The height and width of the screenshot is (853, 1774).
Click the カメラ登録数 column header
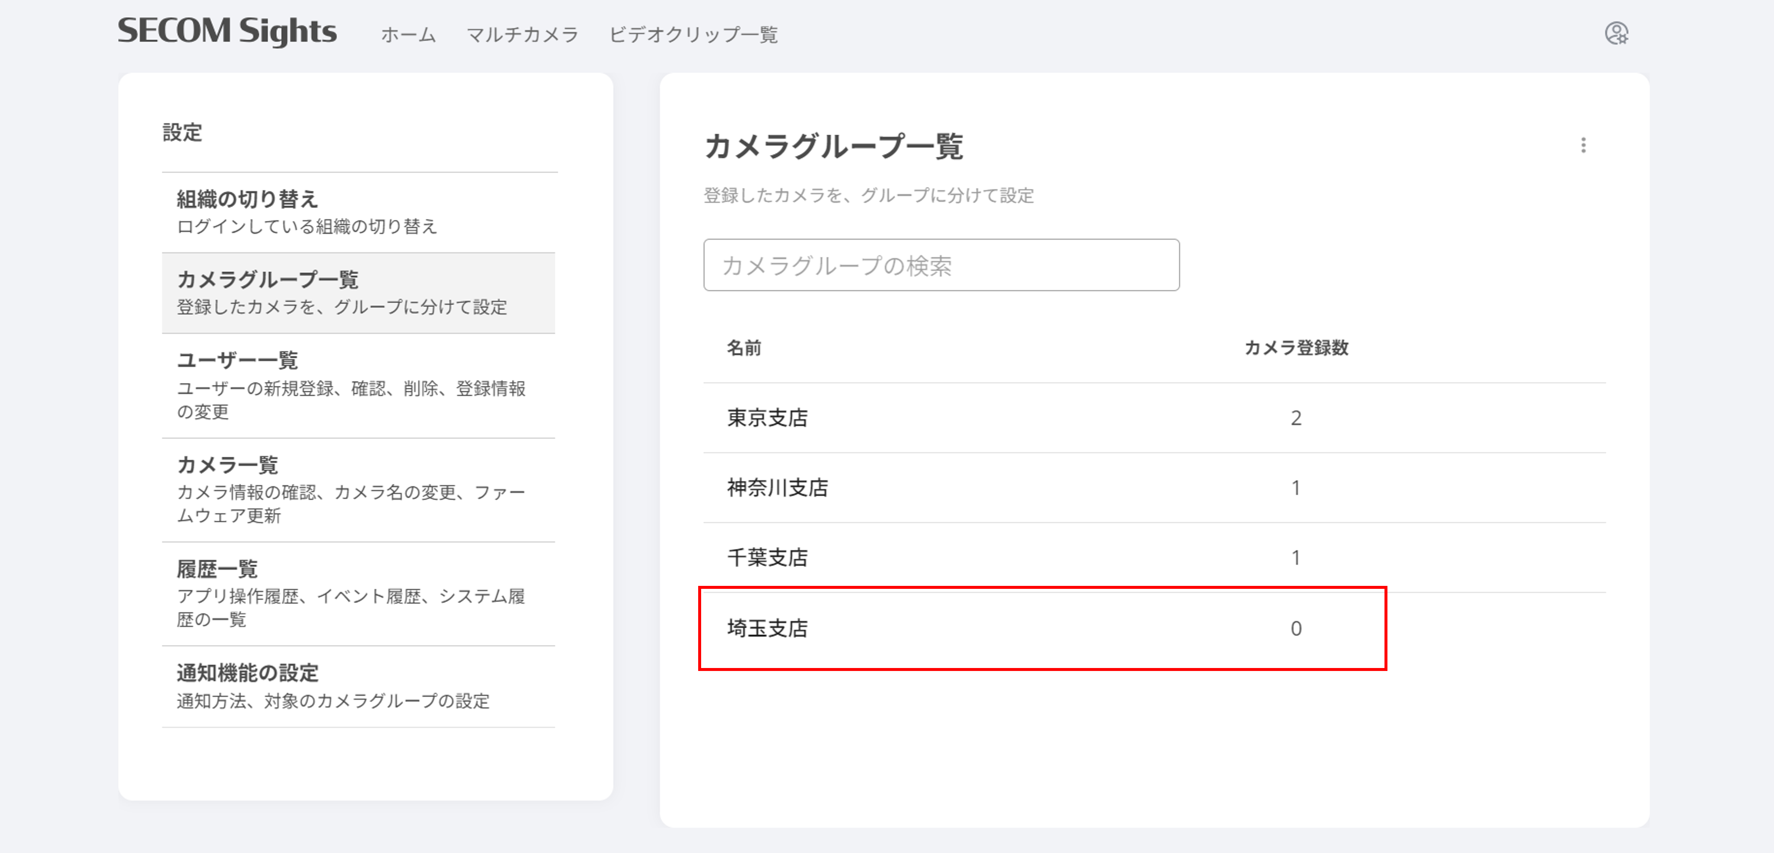pos(1296,348)
